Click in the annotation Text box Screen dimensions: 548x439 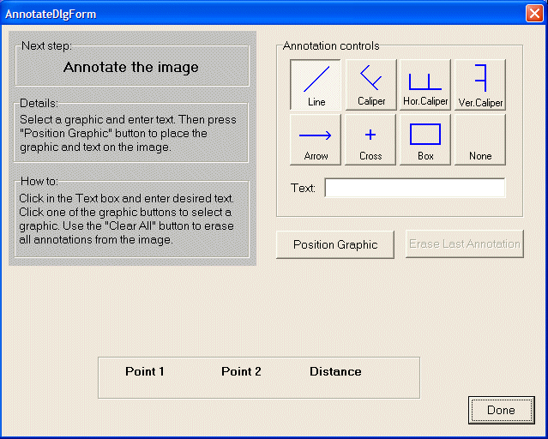415,188
